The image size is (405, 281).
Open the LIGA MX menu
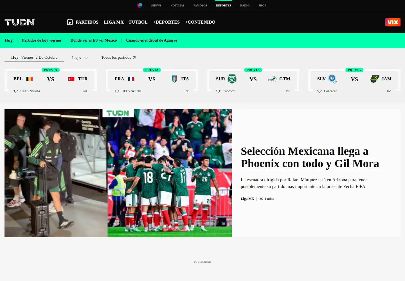pos(114,22)
